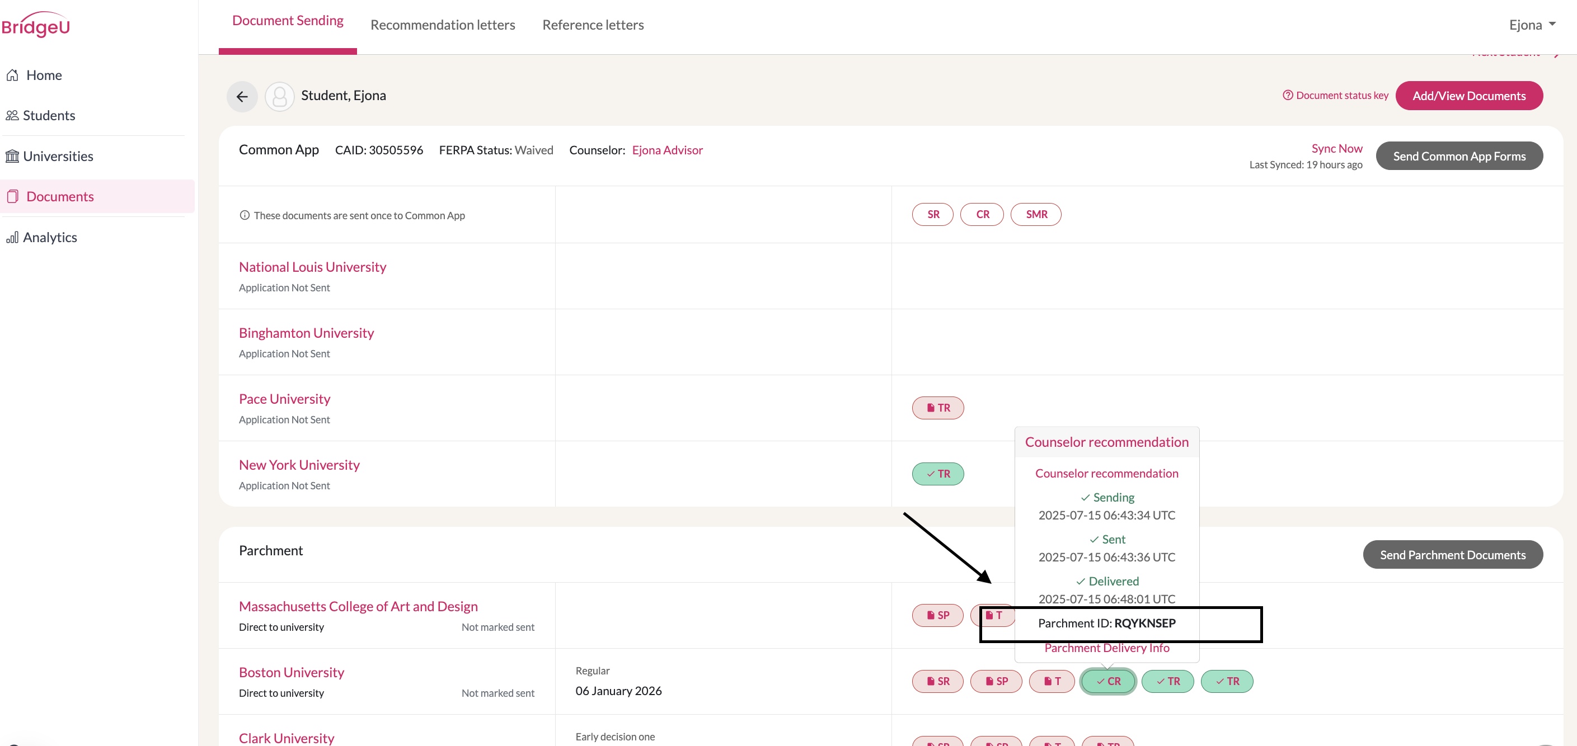
Task: Click the SR pill in Common App row
Action: coord(932,215)
